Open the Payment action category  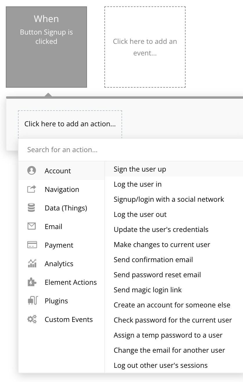pyautogui.click(x=61, y=245)
